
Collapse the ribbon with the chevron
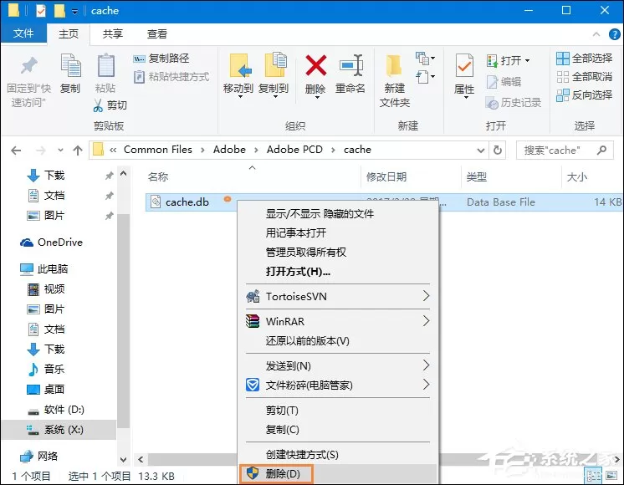pyautogui.click(x=596, y=34)
